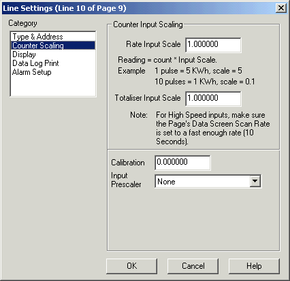This screenshot has height=281, width=290.
Task: Expand the Input Prescaler dropdown arrow
Action: pyautogui.click(x=255, y=181)
